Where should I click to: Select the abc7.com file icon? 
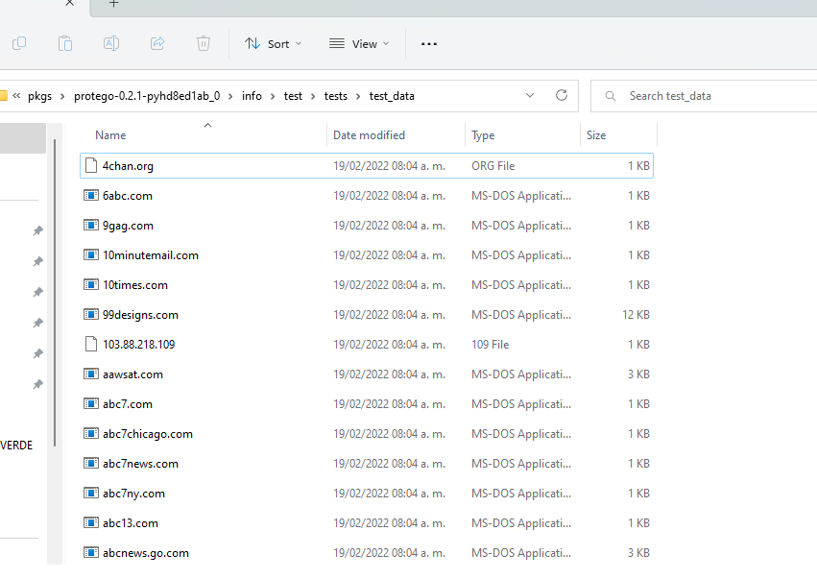coord(91,403)
